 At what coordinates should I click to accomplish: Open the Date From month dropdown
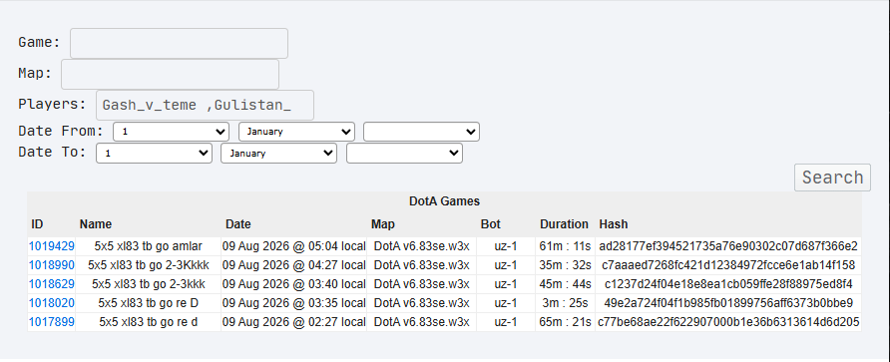(x=297, y=132)
